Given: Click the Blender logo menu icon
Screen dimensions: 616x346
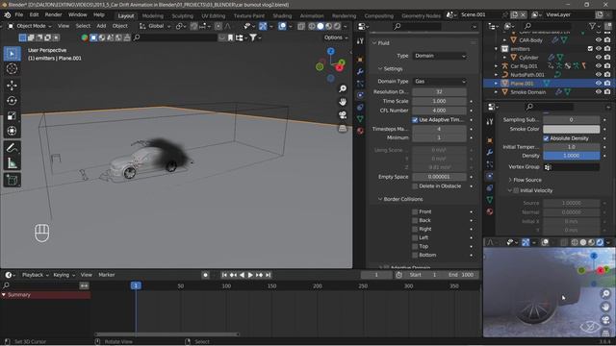Looking at the screenshot, I should [x=7, y=15].
